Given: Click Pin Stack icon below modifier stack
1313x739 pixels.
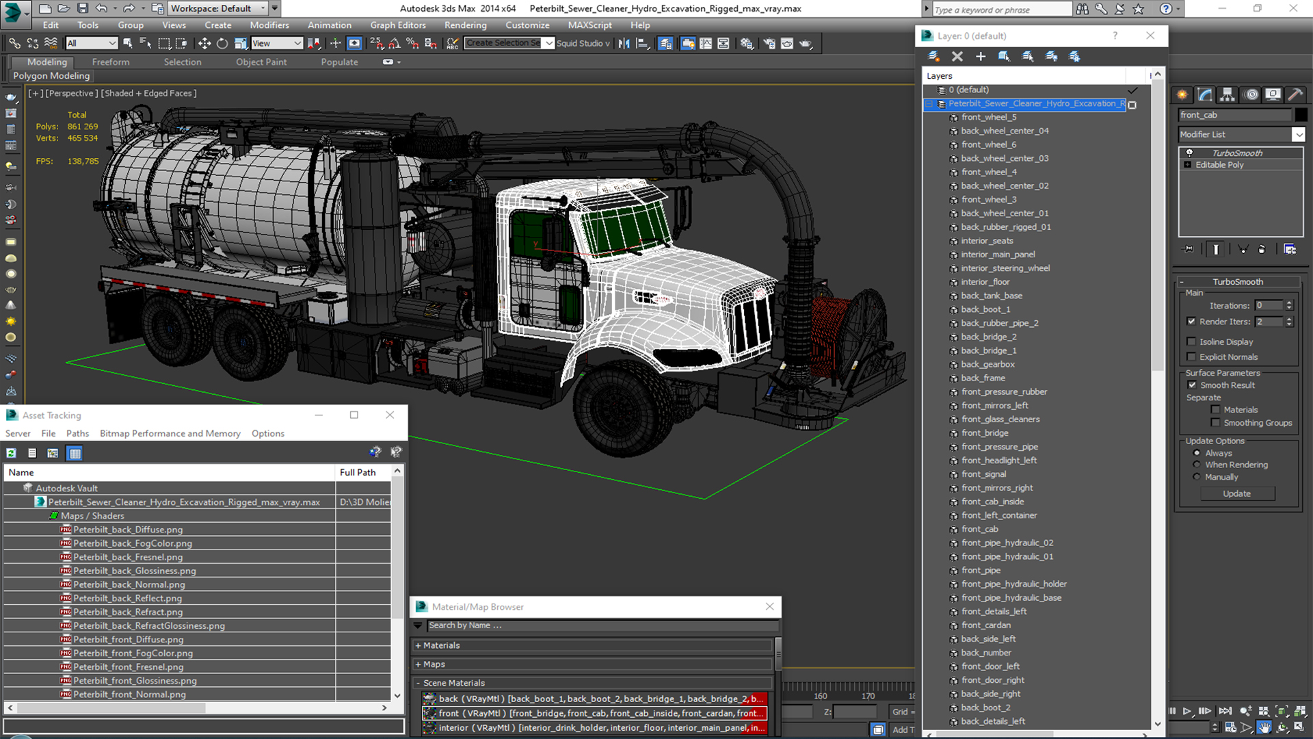Looking at the screenshot, I should coord(1189,249).
